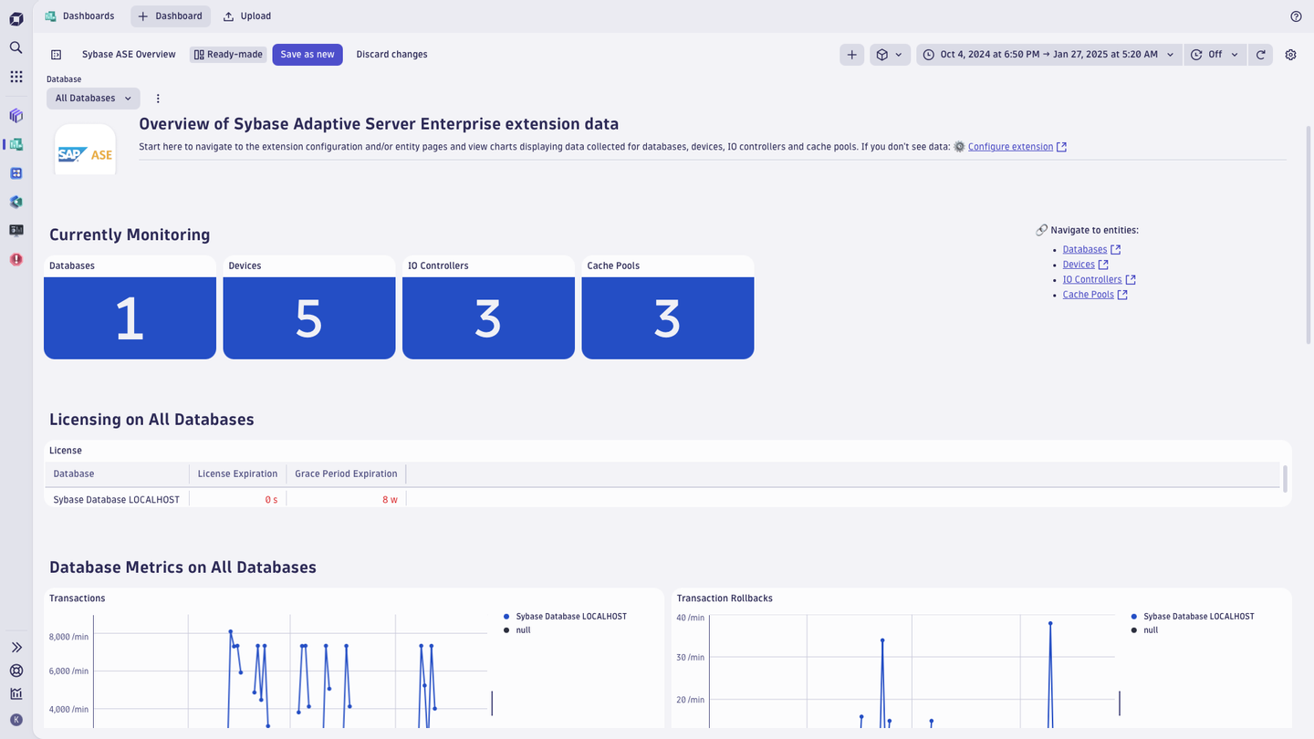Click the Dynatrace logo at sidebar top

(15, 16)
